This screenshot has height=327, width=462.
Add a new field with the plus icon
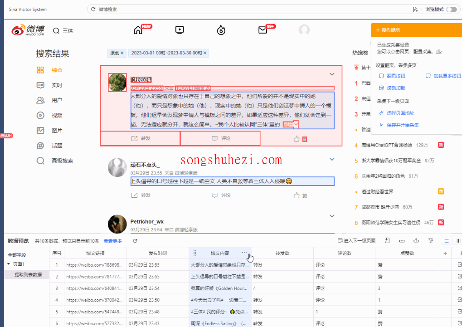pyautogui.click(x=445, y=253)
